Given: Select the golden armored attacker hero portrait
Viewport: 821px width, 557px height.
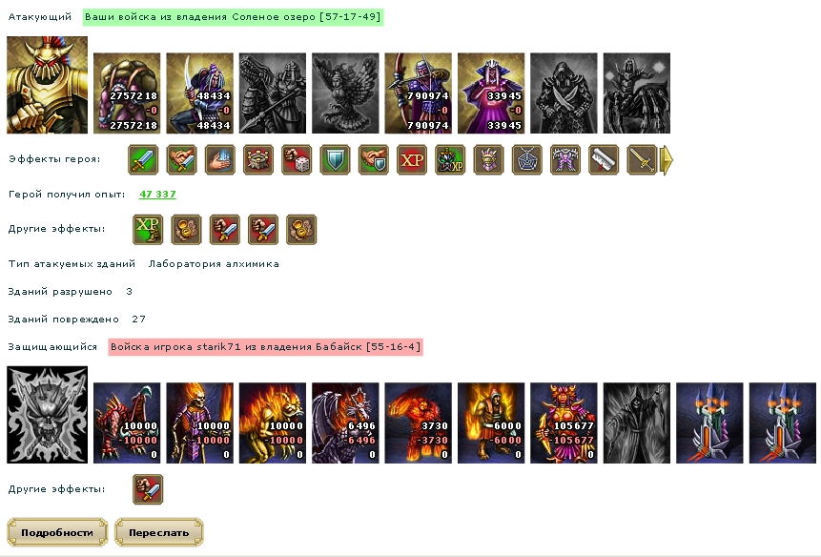Looking at the screenshot, I should pos(47,85).
